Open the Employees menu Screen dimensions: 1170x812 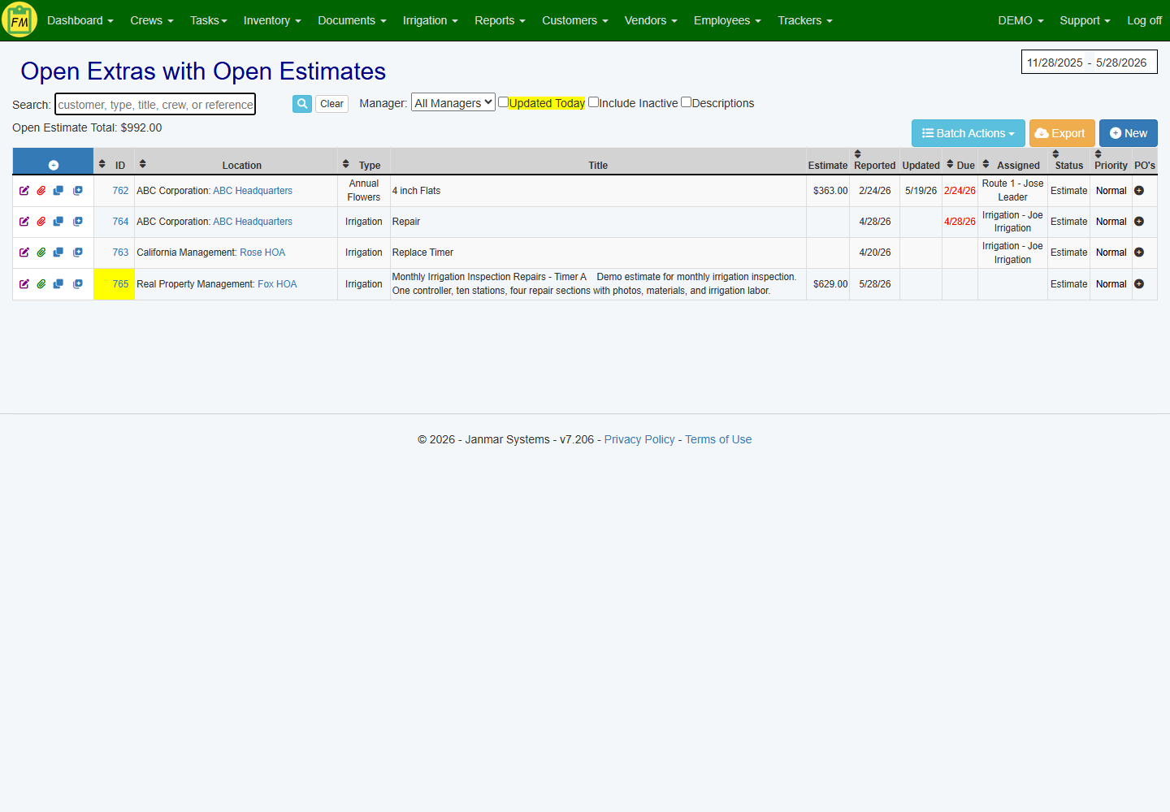pyautogui.click(x=727, y=20)
